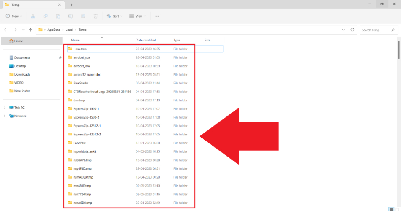The width and height of the screenshot is (401, 211).
Task: Open the recent locations chevron
Action: click(23, 30)
